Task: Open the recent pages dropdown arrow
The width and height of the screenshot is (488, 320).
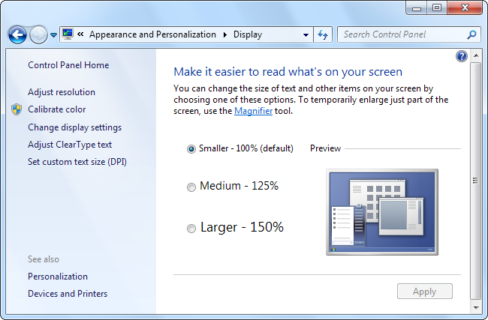Action: pos(53,35)
